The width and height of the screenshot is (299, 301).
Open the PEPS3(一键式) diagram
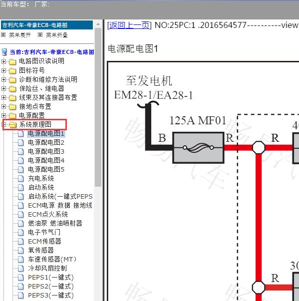click(x=51, y=295)
